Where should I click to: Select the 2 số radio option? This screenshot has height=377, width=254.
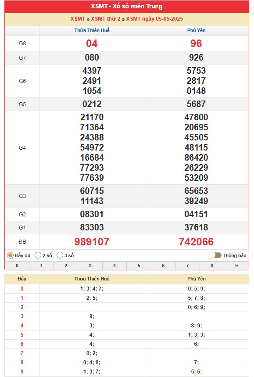coord(38,255)
